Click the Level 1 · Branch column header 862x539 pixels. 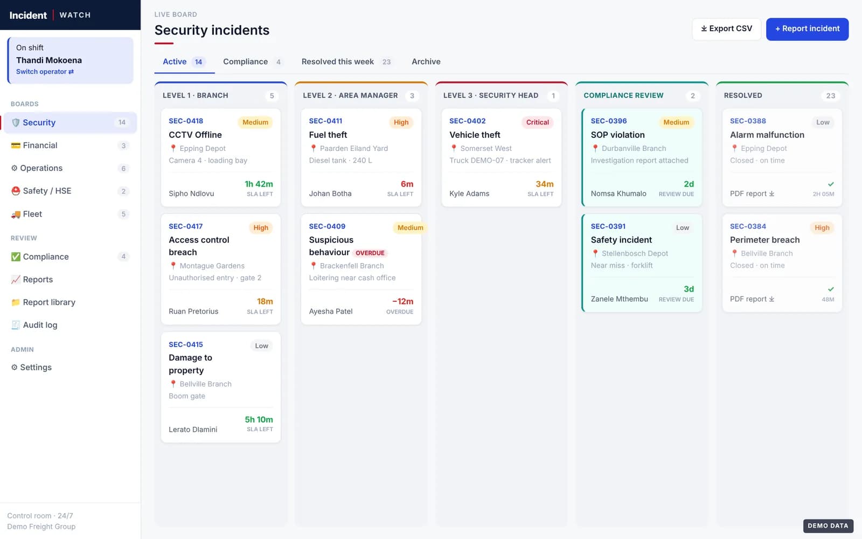pos(196,95)
